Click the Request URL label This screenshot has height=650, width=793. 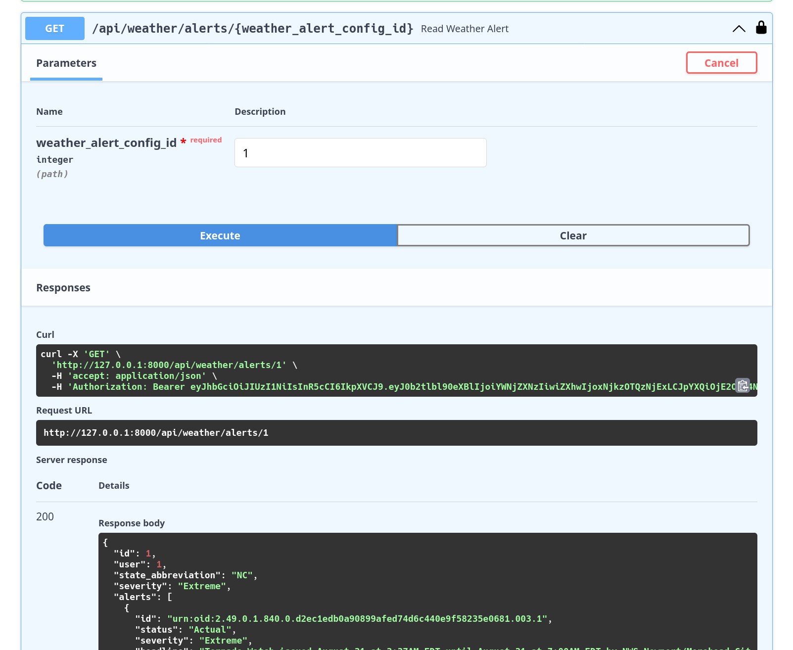[x=64, y=411]
